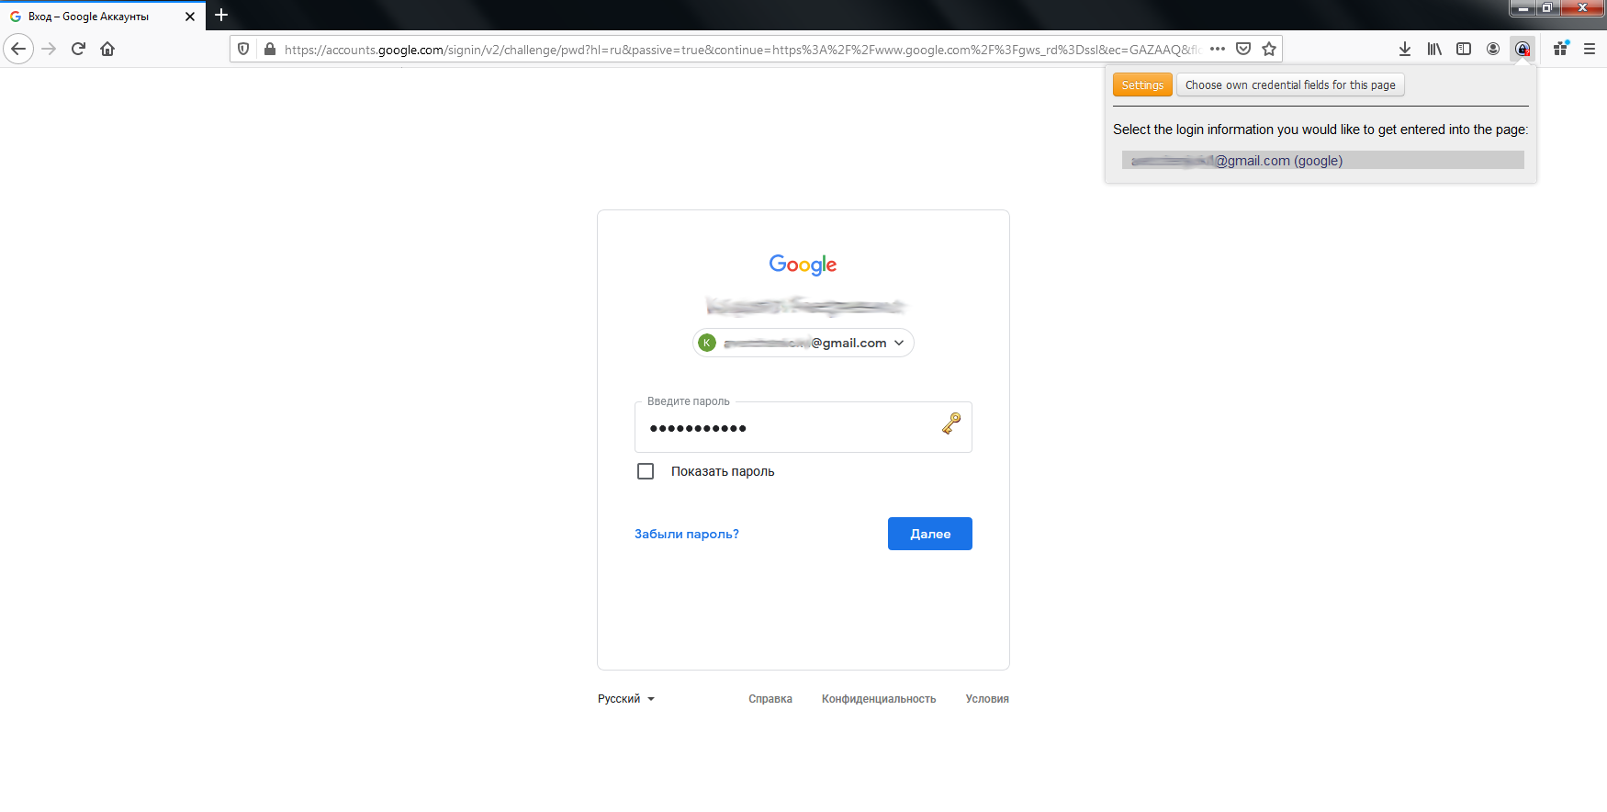Viewport: 1607px width, 812px height.
Task: Bookmark this page with the star
Action: 1269,49
